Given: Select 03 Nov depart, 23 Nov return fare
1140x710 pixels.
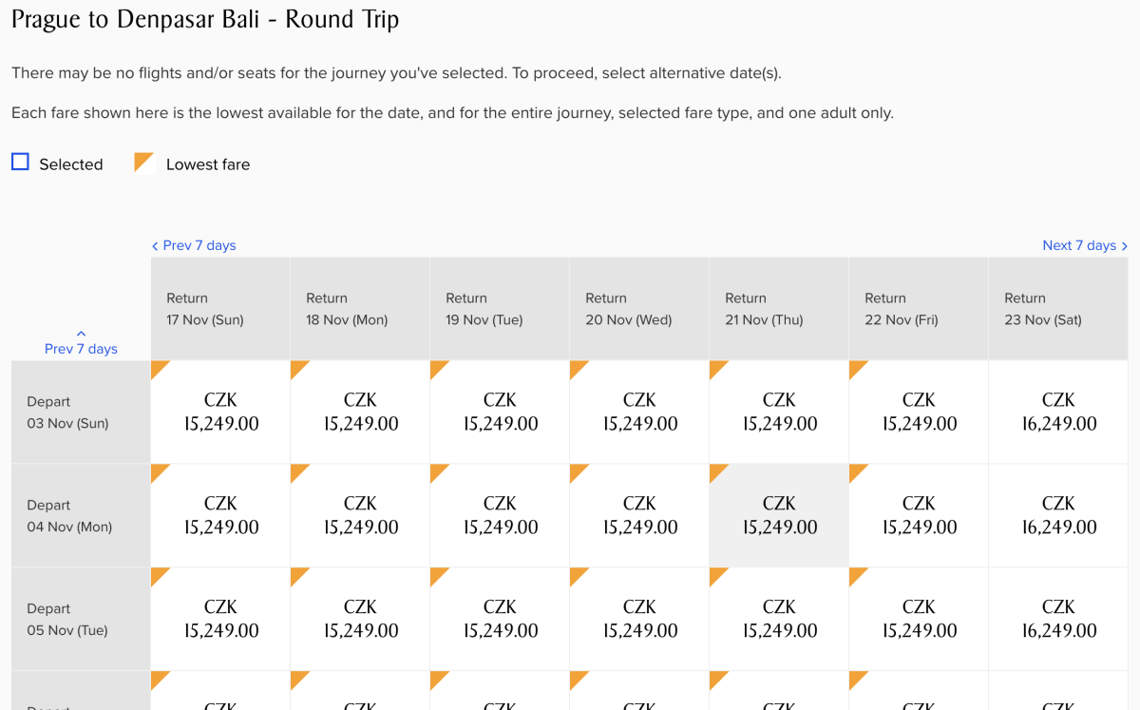Looking at the screenshot, I should [x=1058, y=412].
